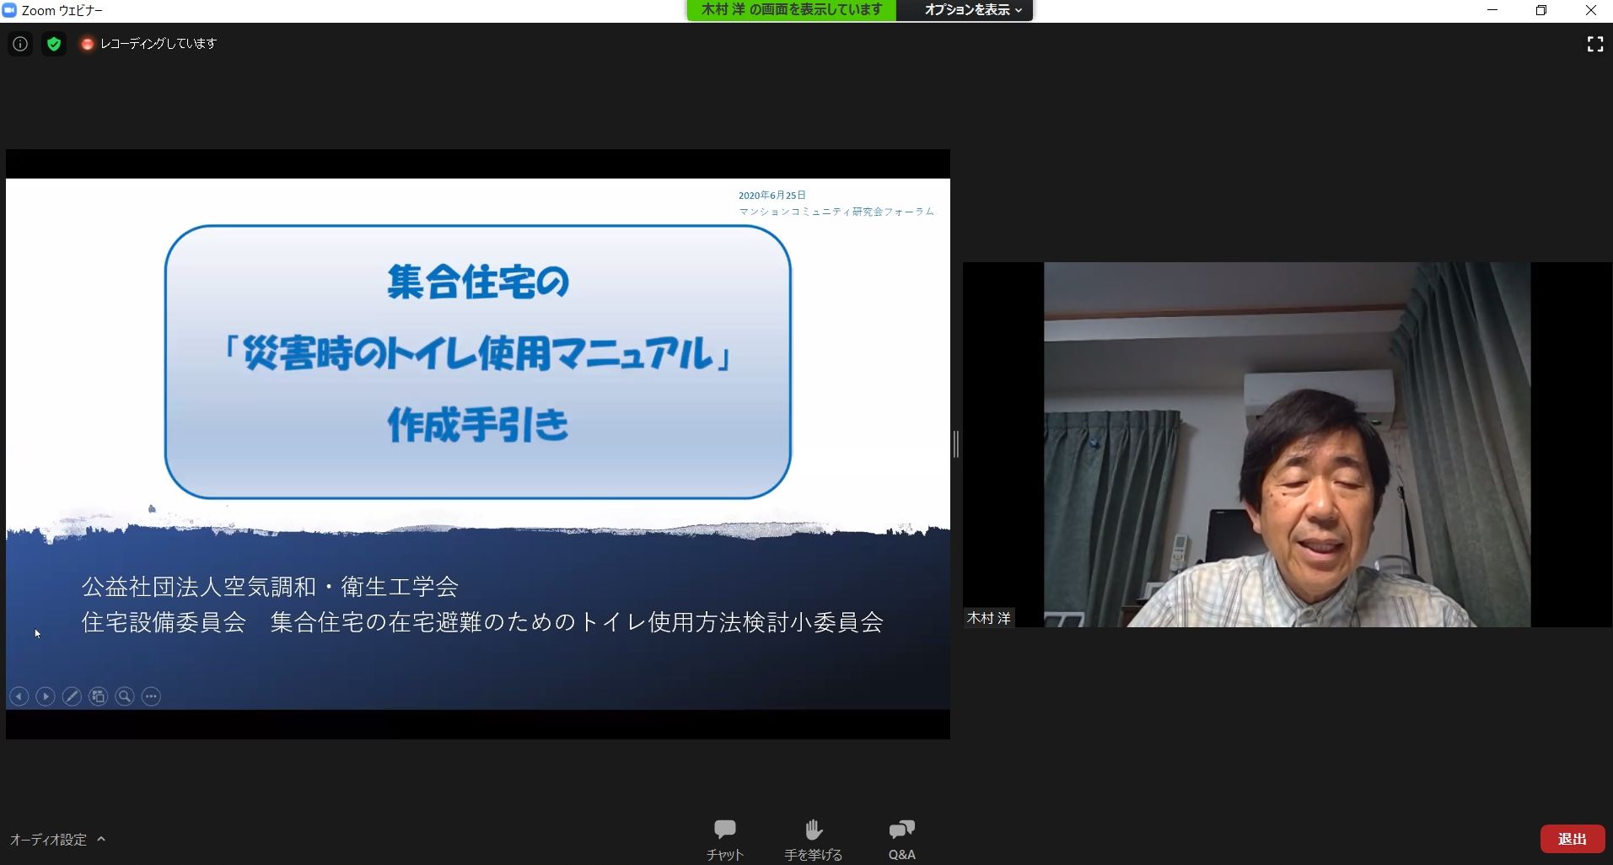Click the オーディオ設定 audio settings label
The width and height of the screenshot is (1613, 865).
(48, 840)
